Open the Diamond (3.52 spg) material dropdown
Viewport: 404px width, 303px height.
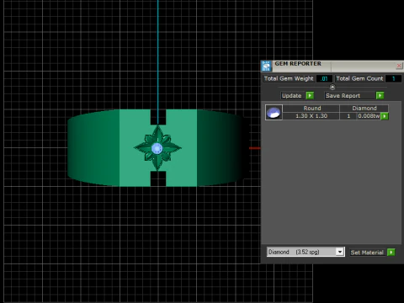(x=340, y=252)
